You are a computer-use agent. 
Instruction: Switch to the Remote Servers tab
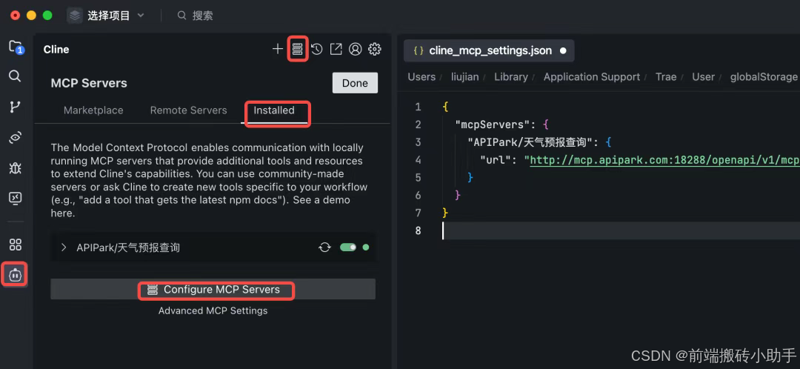coord(188,110)
